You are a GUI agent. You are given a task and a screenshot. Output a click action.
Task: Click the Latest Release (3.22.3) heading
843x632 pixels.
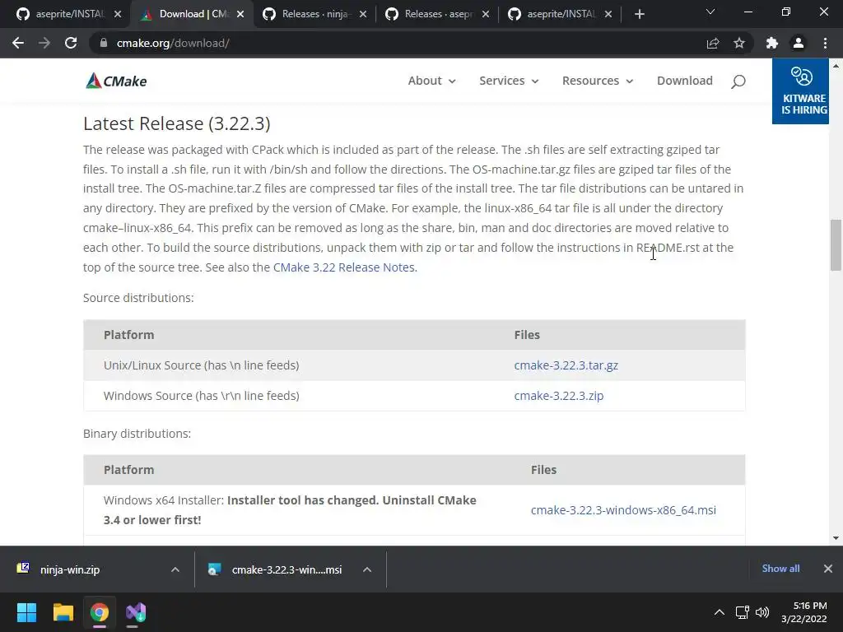click(176, 123)
